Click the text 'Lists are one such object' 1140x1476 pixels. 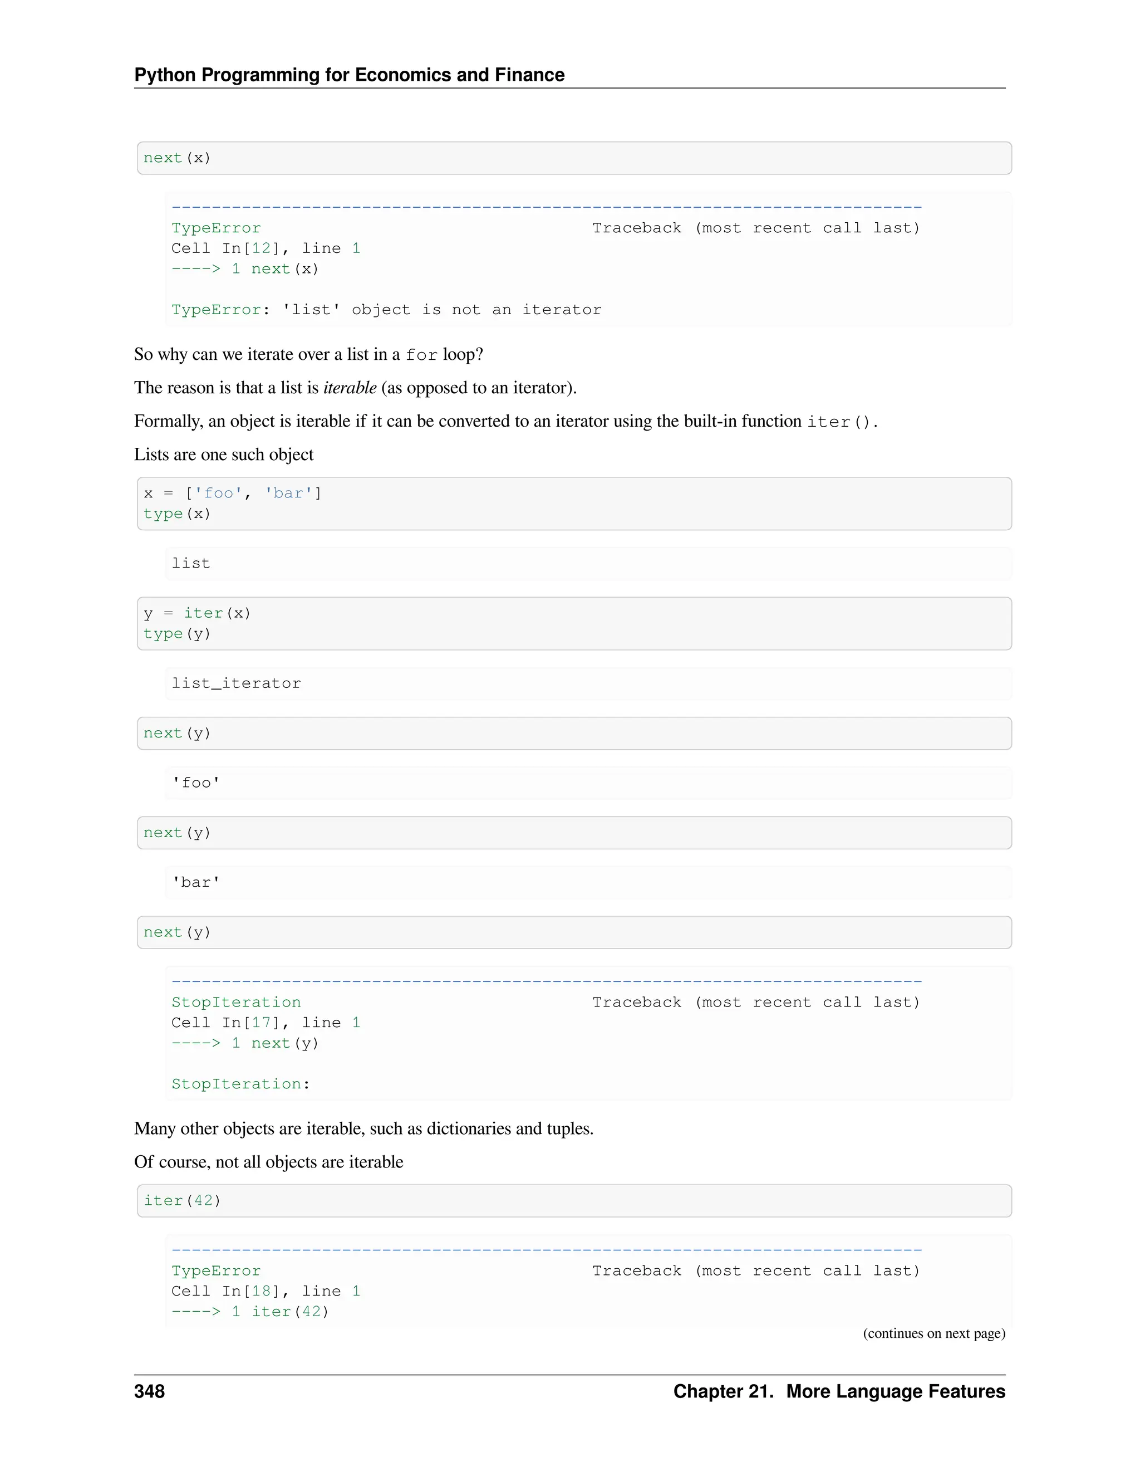coord(224,454)
